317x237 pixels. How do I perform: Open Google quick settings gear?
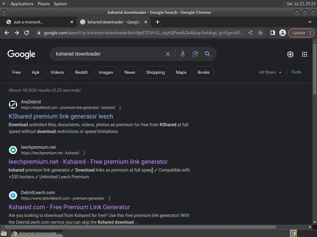(x=290, y=54)
